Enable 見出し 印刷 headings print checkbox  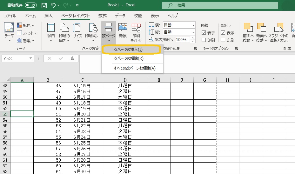(x=223, y=40)
